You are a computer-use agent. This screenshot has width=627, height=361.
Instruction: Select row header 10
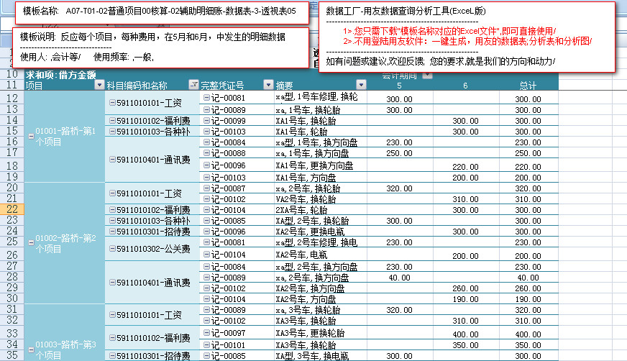click(12, 75)
